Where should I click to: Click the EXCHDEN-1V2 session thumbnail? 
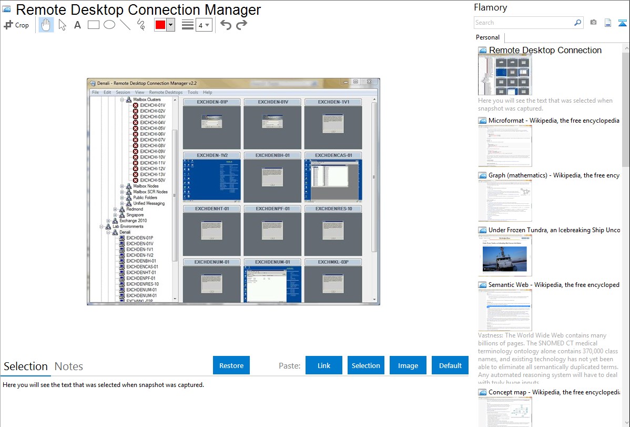pos(212,181)
